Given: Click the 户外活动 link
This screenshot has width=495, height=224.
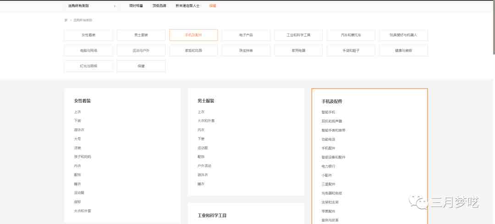Looking at the screenshot, I should tap(204, 166).
